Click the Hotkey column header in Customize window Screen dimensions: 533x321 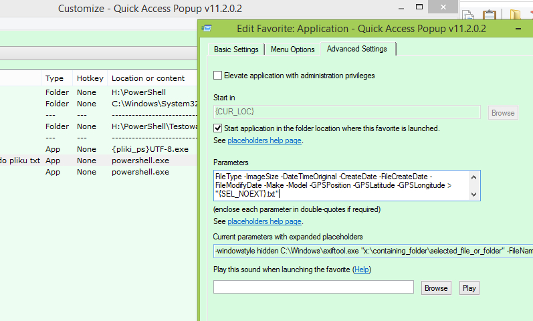tap(90, 78)
